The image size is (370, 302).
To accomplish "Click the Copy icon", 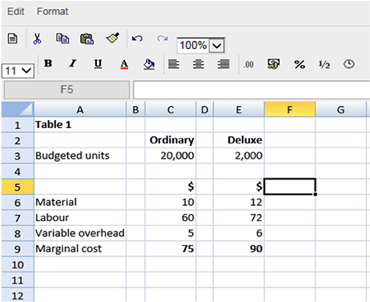I will tap(62, 38).
